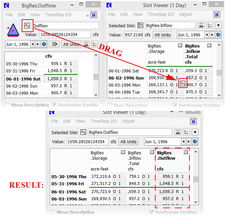Remove BigRes.Storage column in top Slot Viewer

tap(180, 45)
